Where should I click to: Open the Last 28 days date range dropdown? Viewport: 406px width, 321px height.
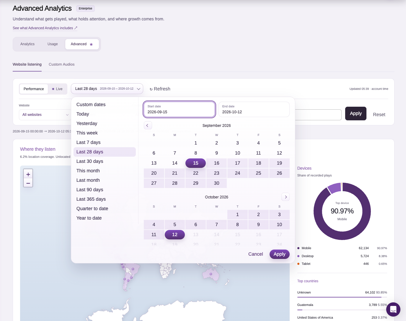click(x=107, y=89)
